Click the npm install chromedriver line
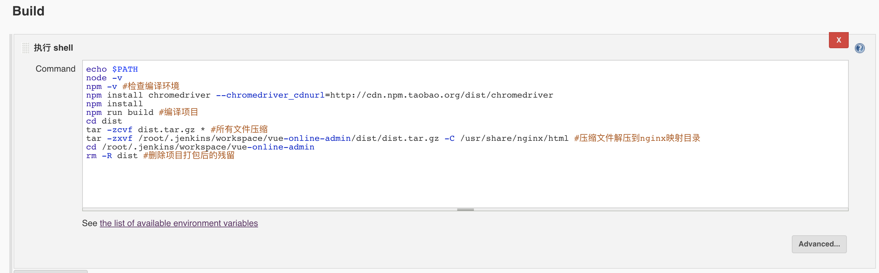The width and height of the screenshot is (879, 273). [x=319, y=95]
